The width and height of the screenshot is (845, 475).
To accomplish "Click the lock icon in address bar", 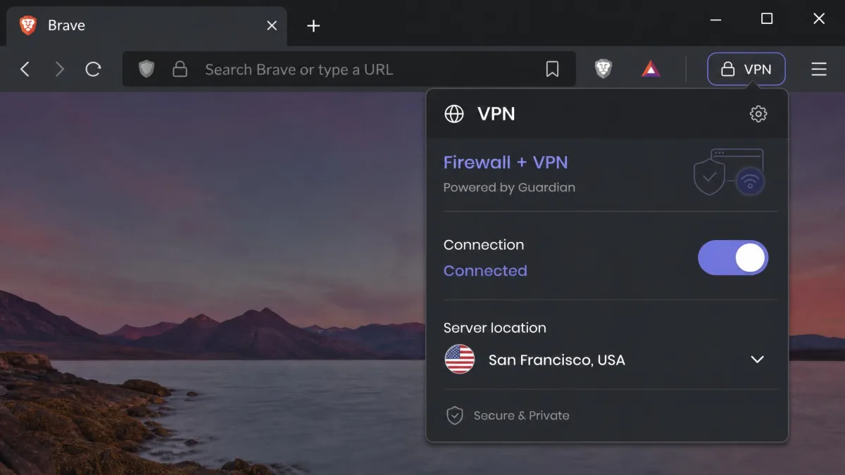I will (x=180, y=69).
